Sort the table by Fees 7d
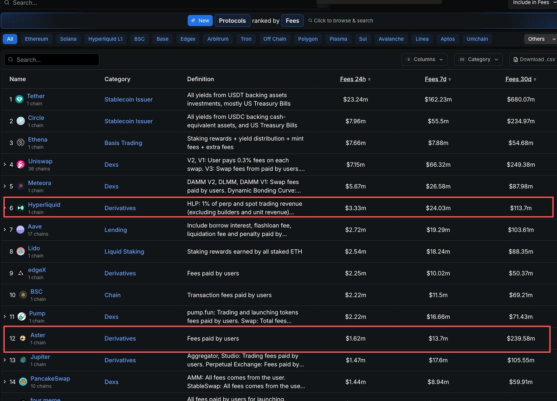 click(438, 79)
